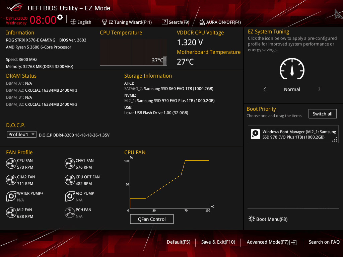Toggle AURA ON/OFF(F4)
The image size is (343, 257).
tap(220, 22)
